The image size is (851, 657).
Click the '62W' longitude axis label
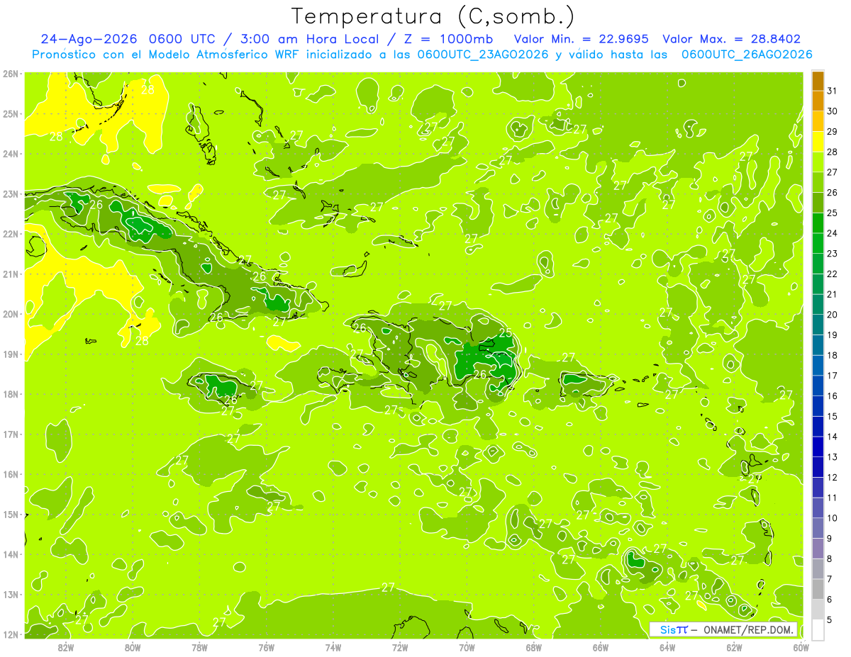tap(735, 647)
